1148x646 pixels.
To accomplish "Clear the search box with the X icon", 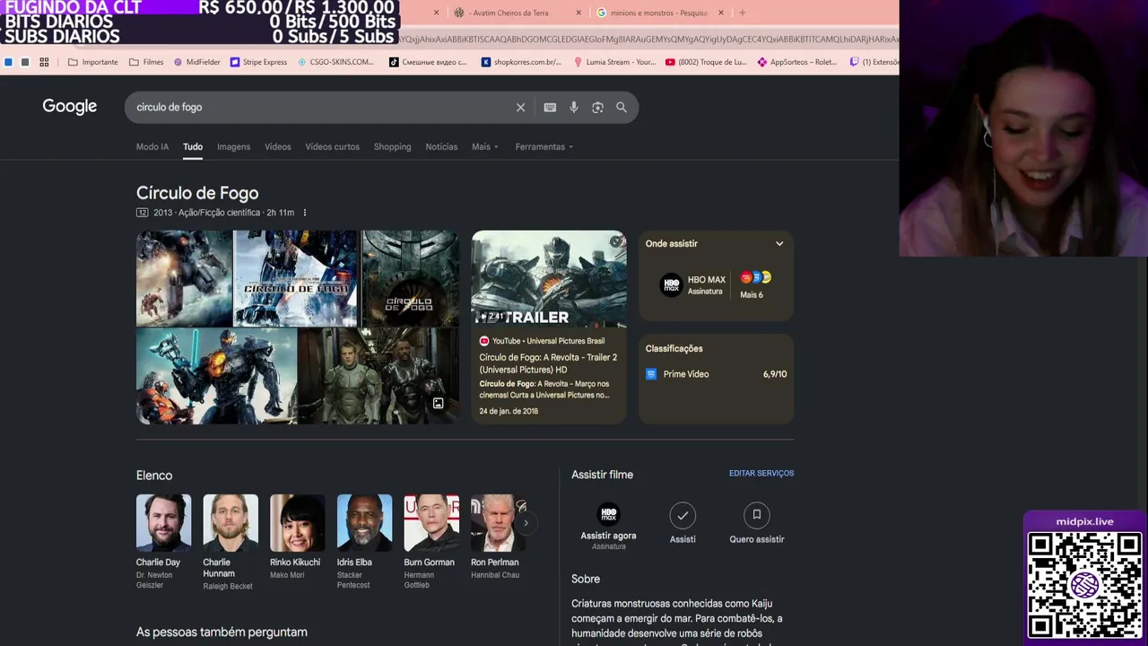I will [520, 108].
